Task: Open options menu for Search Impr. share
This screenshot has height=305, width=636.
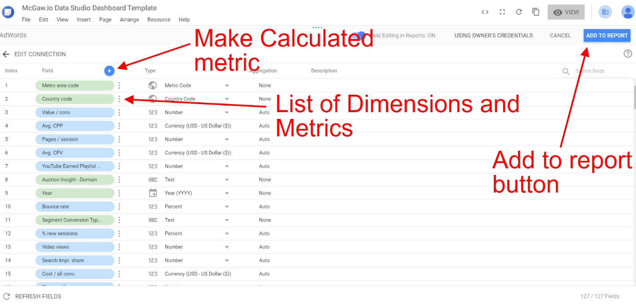Action: pyautogui.click(x=119, y=260)
